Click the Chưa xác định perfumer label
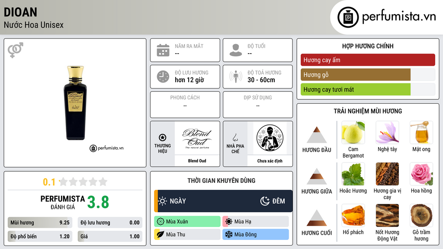The image size is (443, 249). pos(270,161)
